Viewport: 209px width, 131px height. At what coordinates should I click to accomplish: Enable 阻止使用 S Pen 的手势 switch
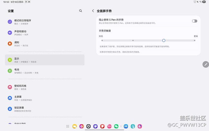[194, 21]
